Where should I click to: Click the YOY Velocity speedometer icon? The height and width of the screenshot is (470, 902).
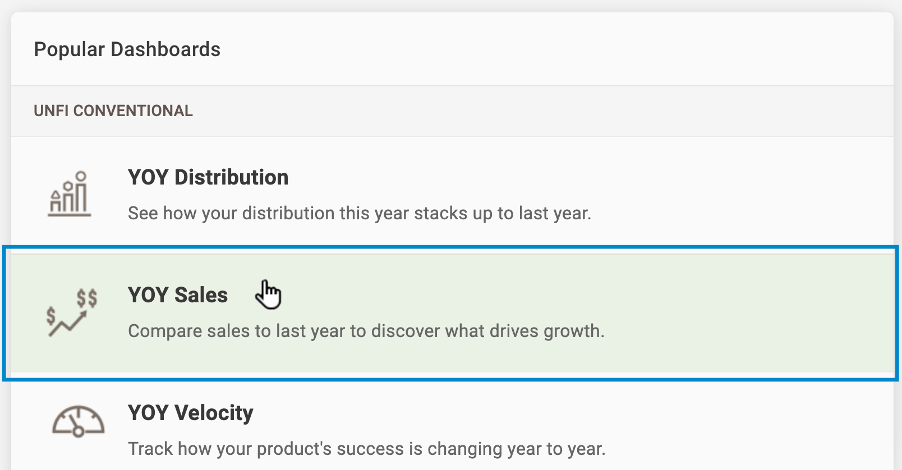coord(79,421)
